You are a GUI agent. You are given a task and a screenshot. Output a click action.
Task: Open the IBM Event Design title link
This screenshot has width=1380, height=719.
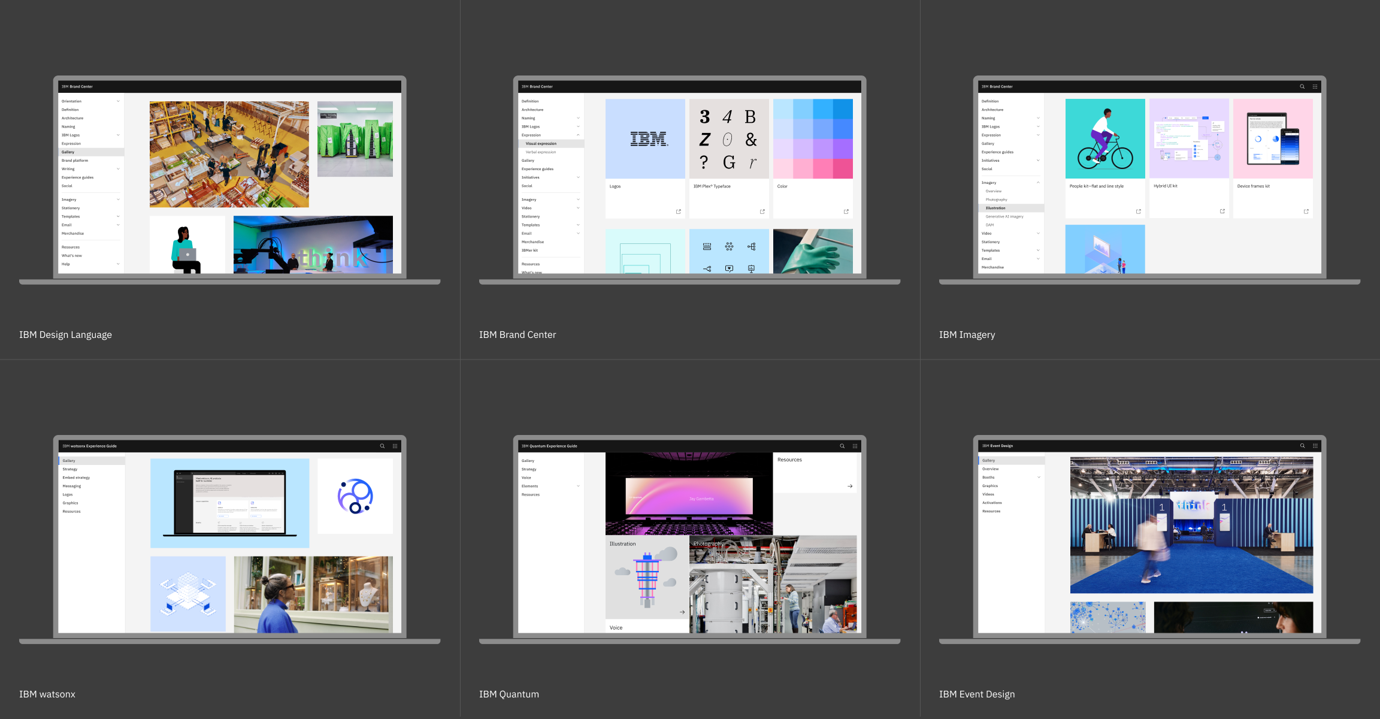pyautogui.click(x=976, y=694)
